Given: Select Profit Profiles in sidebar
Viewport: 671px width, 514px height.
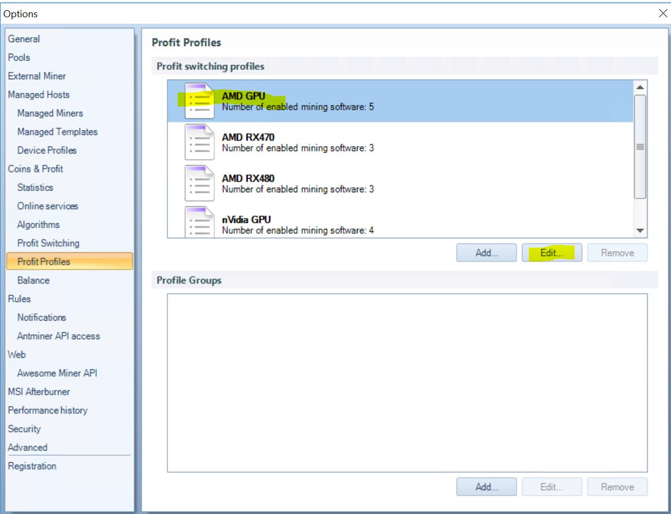Looking at the screenshot, I should (x=69, y=262).
